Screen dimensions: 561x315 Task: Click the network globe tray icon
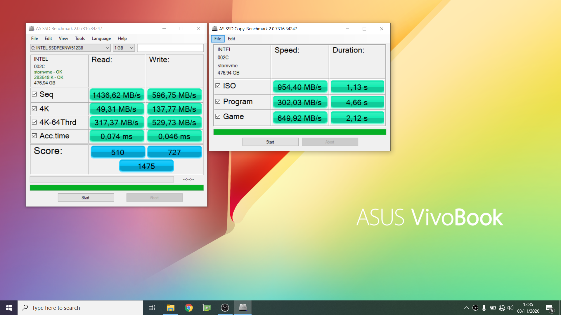pyautogui.click(x=502, y=308)
